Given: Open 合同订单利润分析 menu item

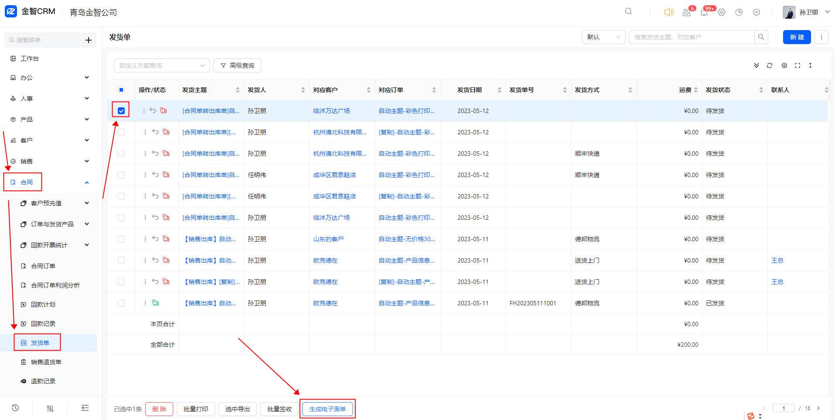Looking at the screenshot, I should click(x=55, y=285).
